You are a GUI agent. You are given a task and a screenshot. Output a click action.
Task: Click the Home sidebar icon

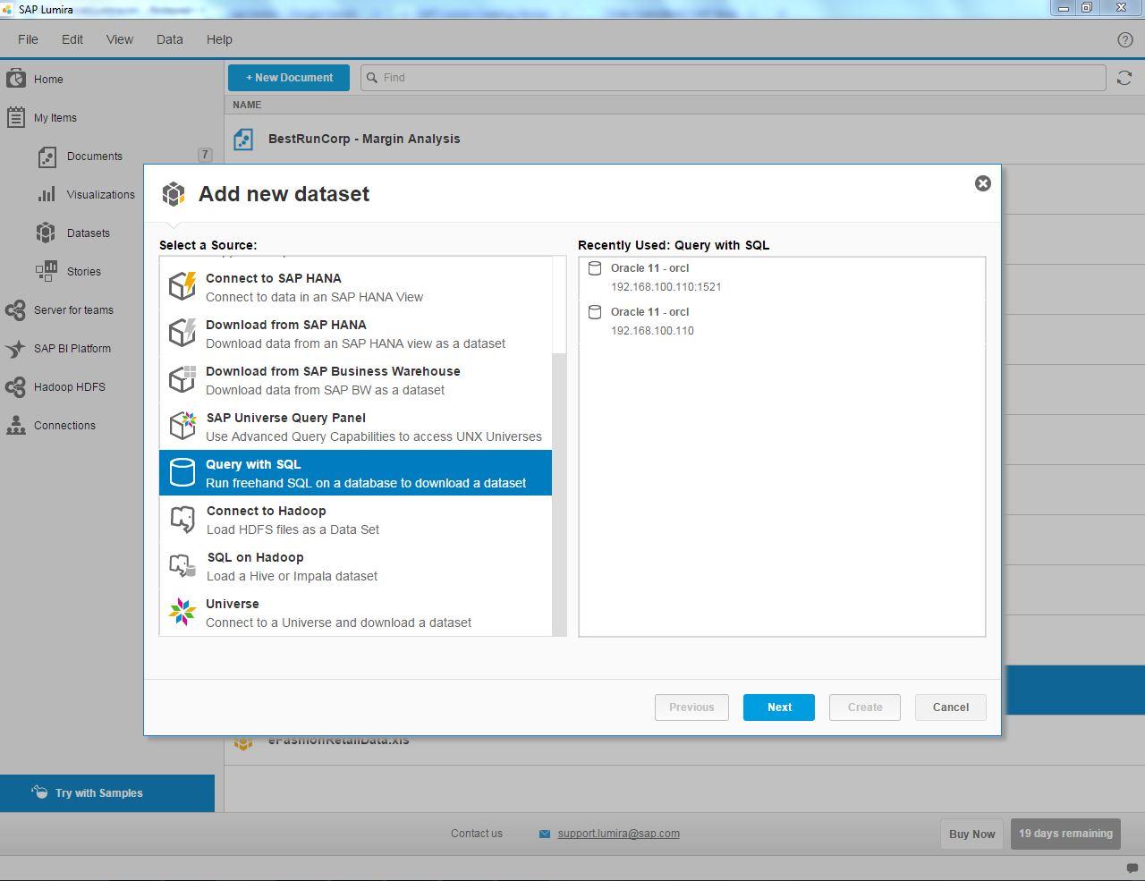tap(15, 79)
